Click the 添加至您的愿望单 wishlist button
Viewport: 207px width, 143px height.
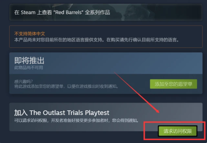[174, 84]
